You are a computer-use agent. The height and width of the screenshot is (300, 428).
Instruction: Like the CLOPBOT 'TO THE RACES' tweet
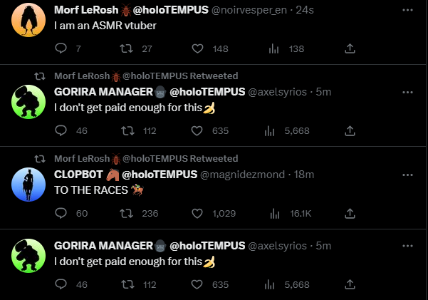[x=197, y=213]
